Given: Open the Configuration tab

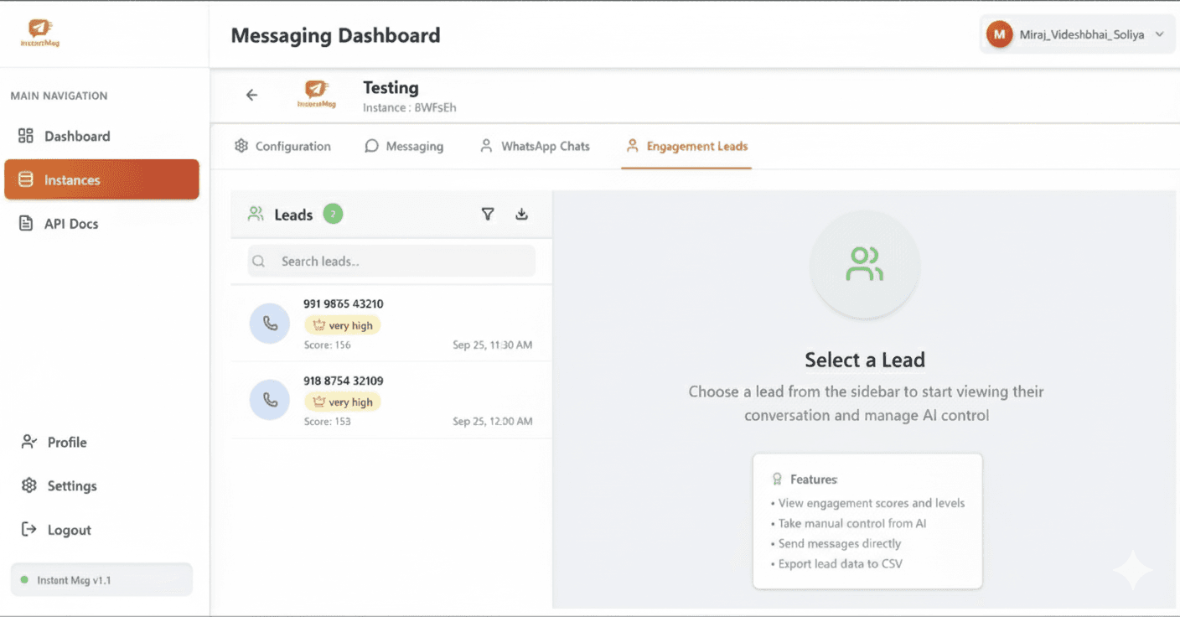Looking at the screenshot, I should (282, 146).
